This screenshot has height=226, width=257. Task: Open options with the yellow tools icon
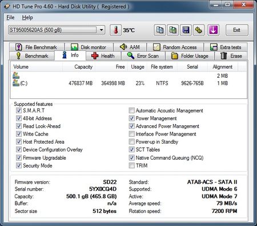pos(199,30)
